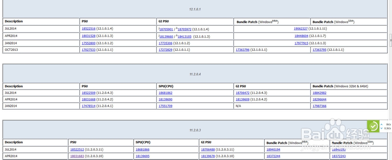
Task: Open GI PSU patch 18705972
Action: click(x=185, y=29)
